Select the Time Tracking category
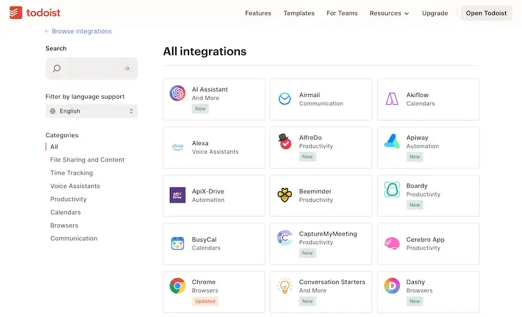Viewport: 522px width, 317px height. click(71, 173)
